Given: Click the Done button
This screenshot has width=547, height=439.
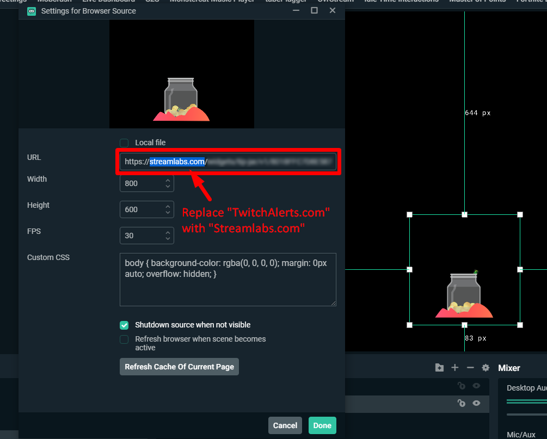Looking at the screenshot, I should tap(322, 425).
